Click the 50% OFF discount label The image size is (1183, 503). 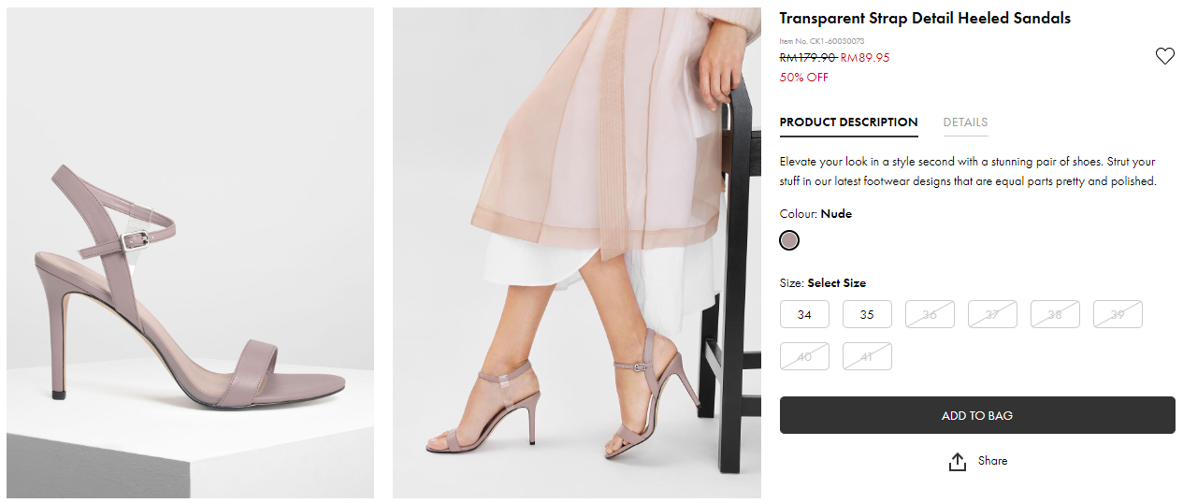[803, 78]
